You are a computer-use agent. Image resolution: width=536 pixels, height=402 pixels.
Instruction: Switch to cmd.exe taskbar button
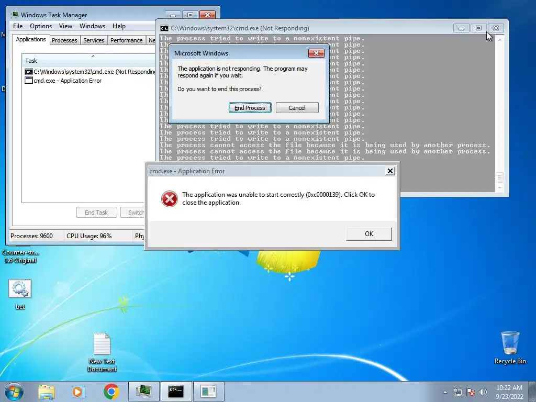pyautogui.click(x=176, y=392)
